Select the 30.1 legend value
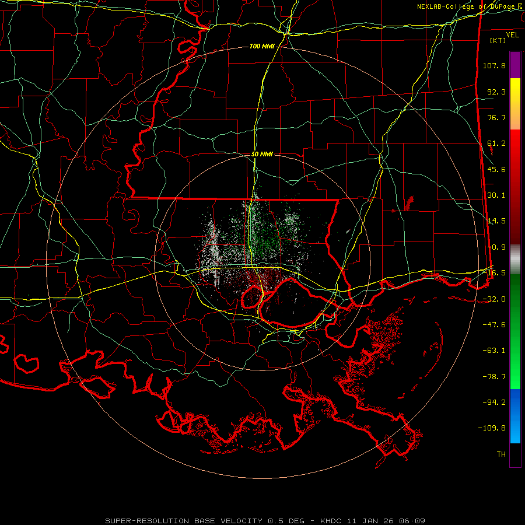 (496, 195)
